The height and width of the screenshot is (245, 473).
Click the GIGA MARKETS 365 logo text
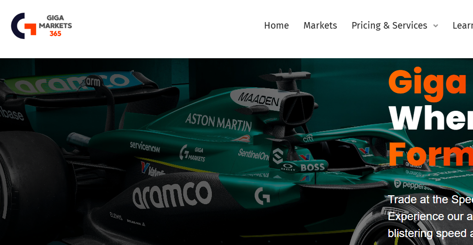(x=55, y=26)
